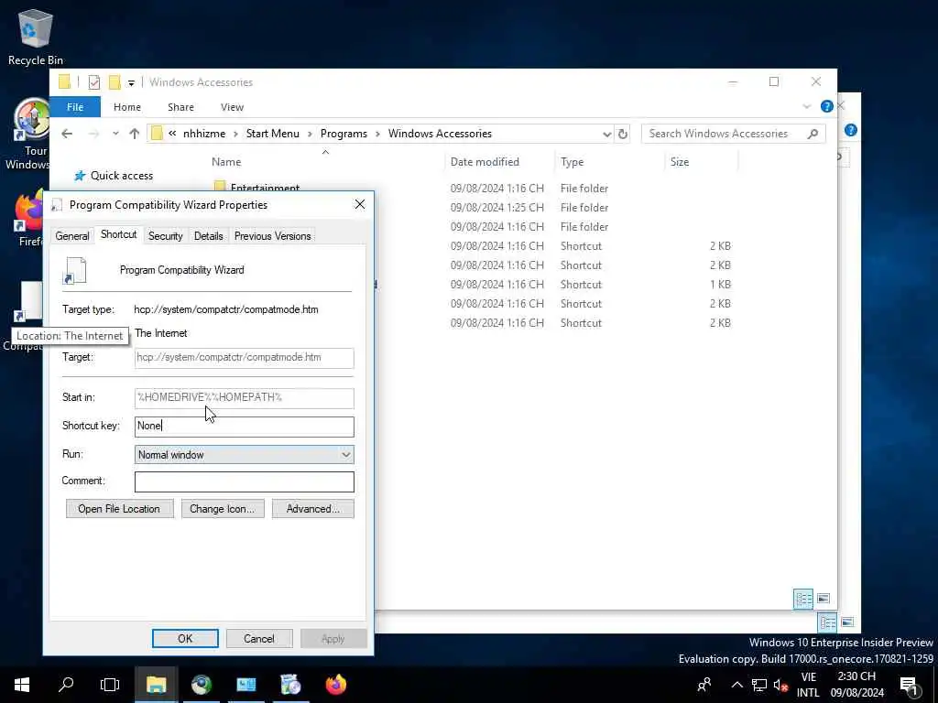Click the muted volume tray icon
Image resolution: width=938 pixels, height=703 pixels.
tap(780, 685)
